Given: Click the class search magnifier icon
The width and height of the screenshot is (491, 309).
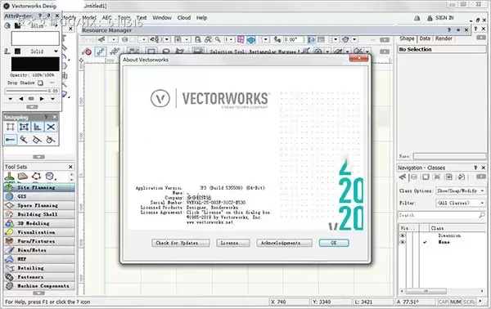Looking at the screenshot, I should click(x=482, y=215).
